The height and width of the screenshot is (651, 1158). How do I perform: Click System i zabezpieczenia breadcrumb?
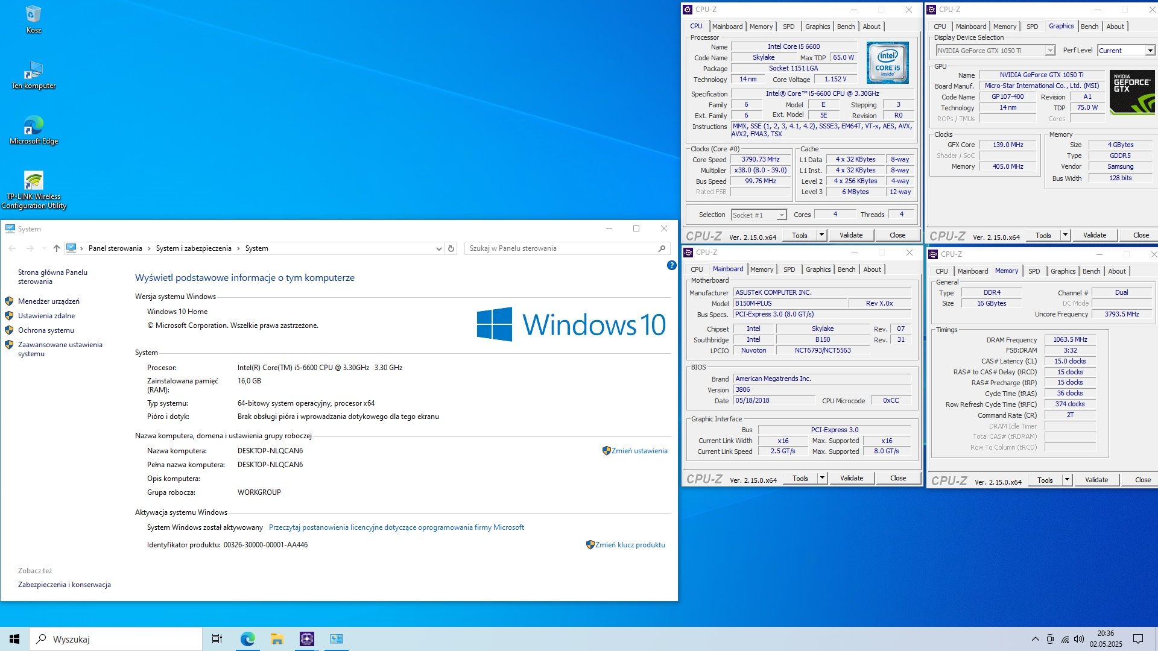tap(194, 248)
